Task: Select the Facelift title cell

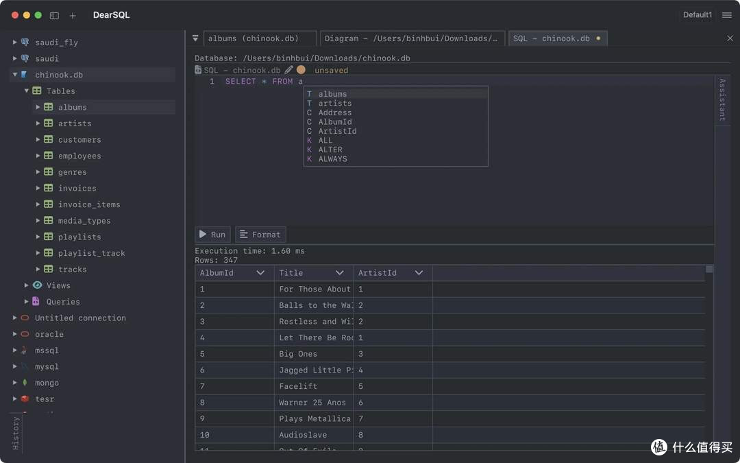Action: coord(314,386)
